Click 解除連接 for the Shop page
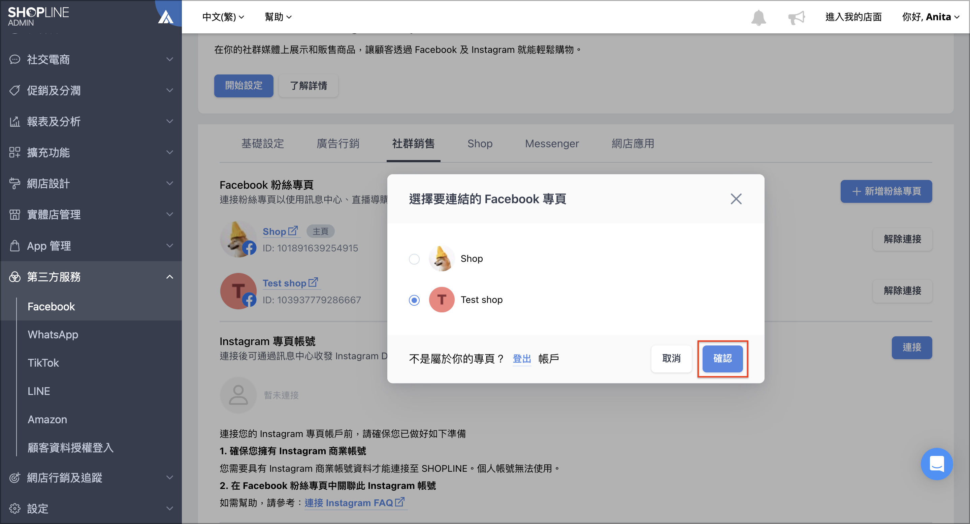 coord(902,239)
